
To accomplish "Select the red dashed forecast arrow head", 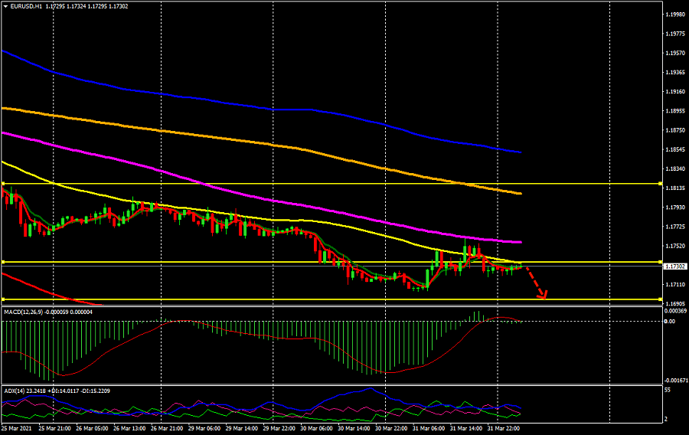I will coord(544,296).
